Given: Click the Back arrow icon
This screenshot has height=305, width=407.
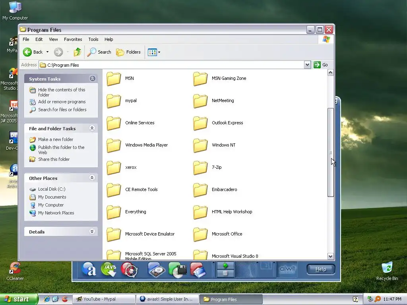Looking at the screenshot, I should pyautogui.click(x=27, y=52).
